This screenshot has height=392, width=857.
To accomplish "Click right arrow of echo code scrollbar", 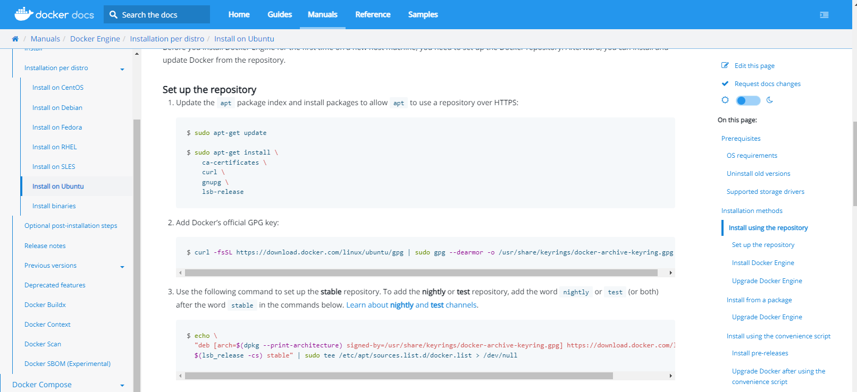I will pos(670,376).
